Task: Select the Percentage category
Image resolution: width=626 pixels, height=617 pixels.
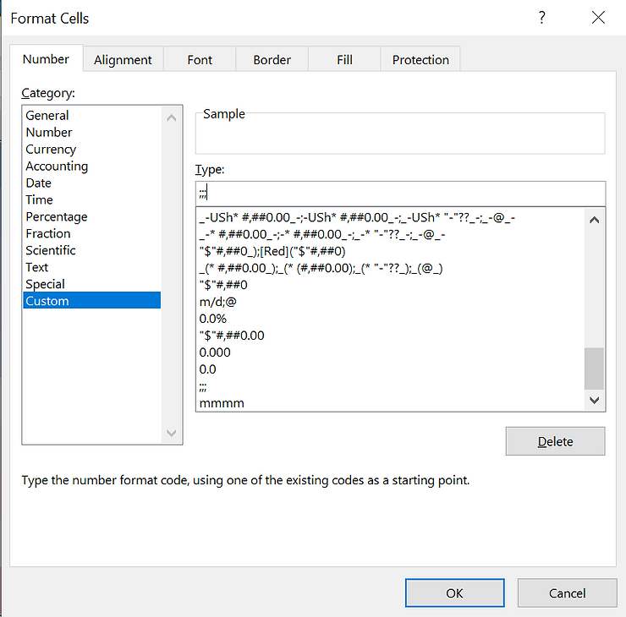Action: coord(56,217)
